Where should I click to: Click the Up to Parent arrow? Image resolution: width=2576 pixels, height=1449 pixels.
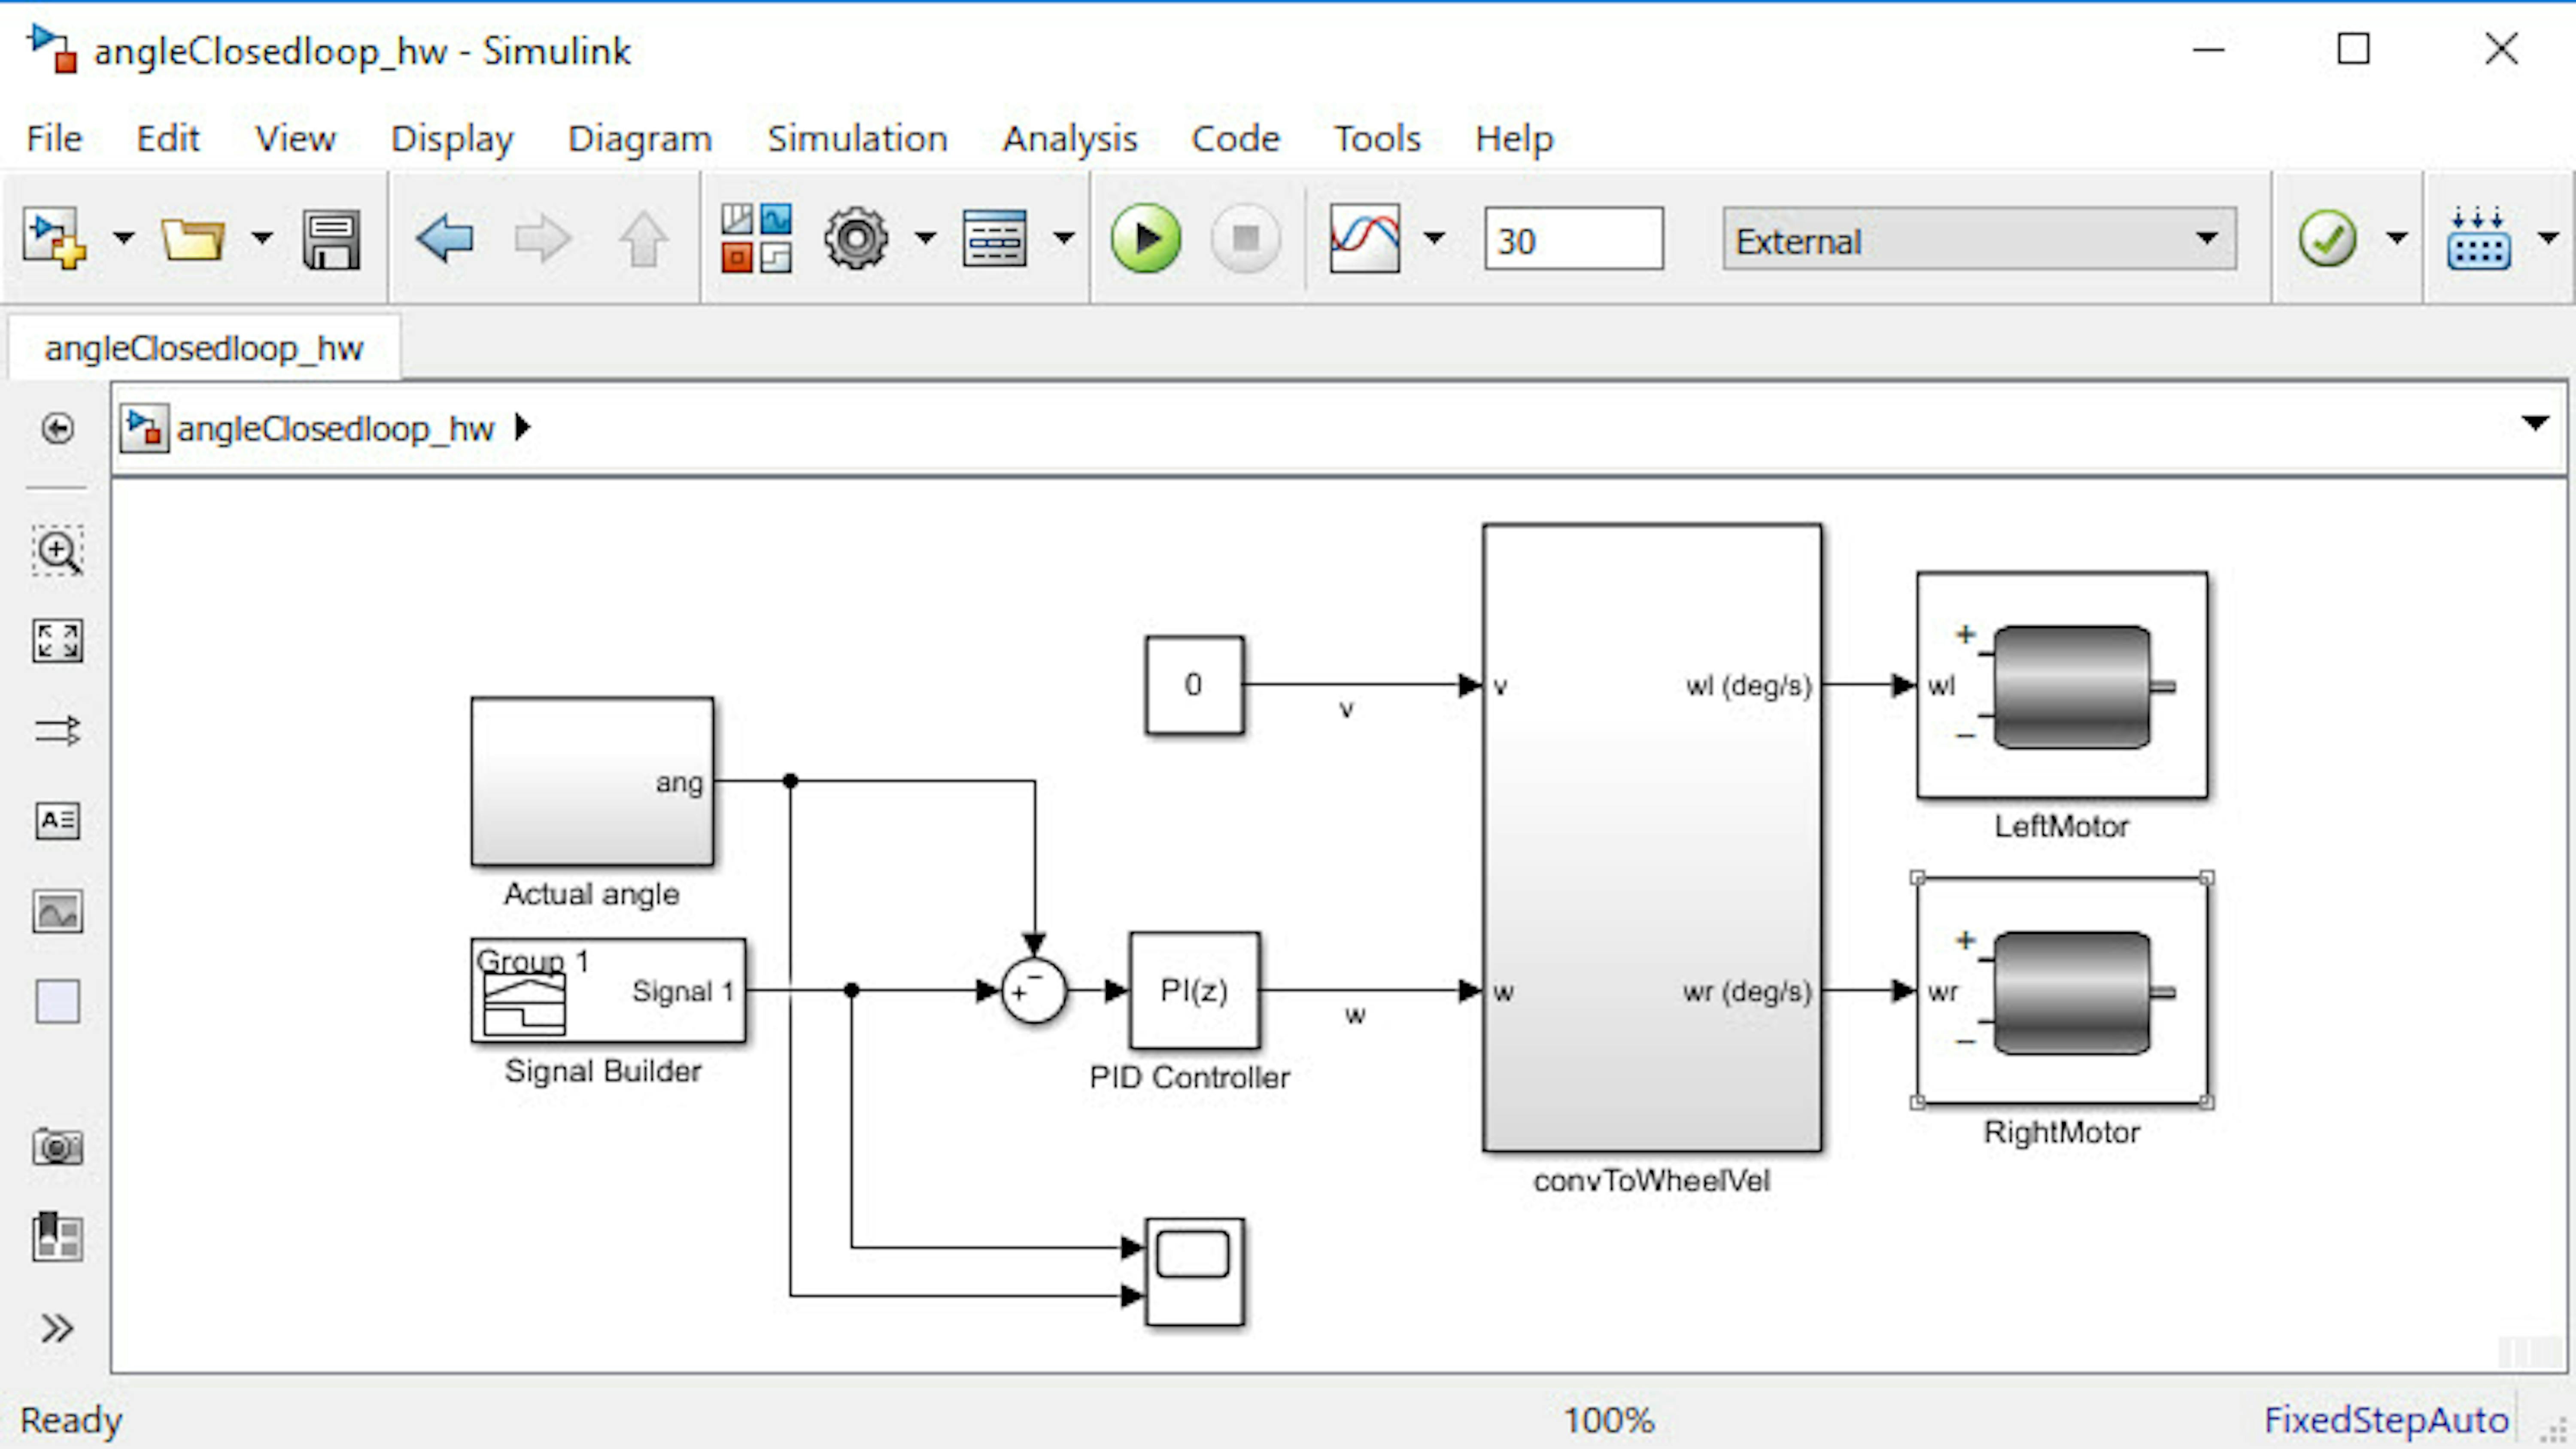[x=643, y=239]
